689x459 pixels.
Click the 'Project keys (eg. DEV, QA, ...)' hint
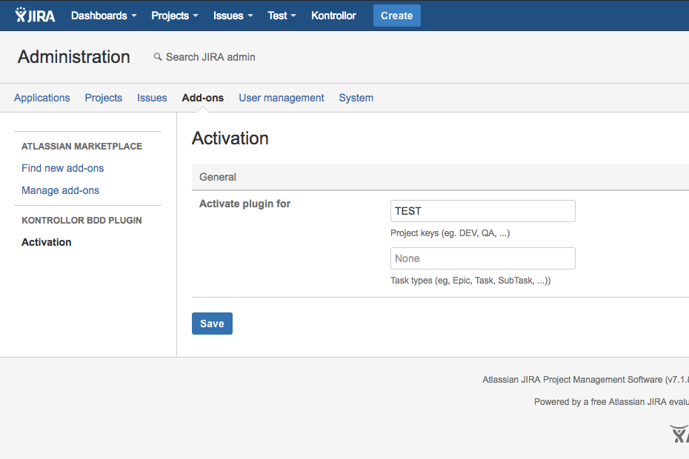[x=450, y=233]
